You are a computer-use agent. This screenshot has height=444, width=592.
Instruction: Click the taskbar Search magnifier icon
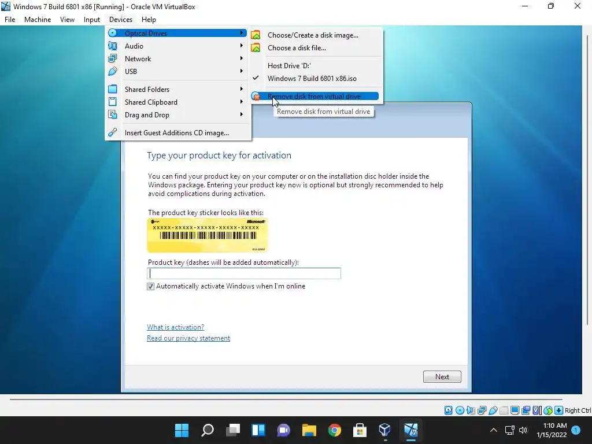click(208, 430)
